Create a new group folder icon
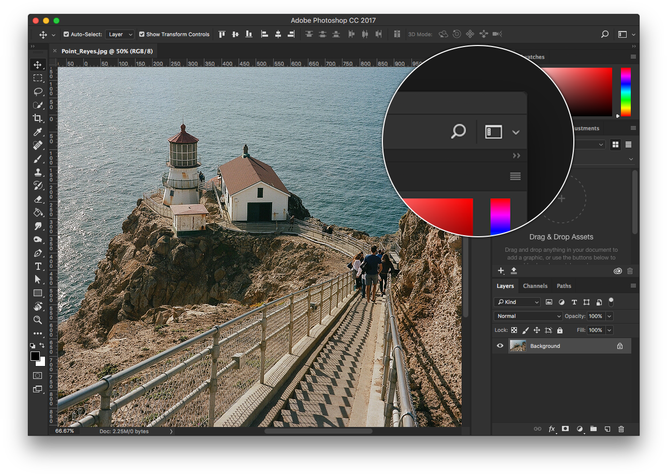 [594, 429]
